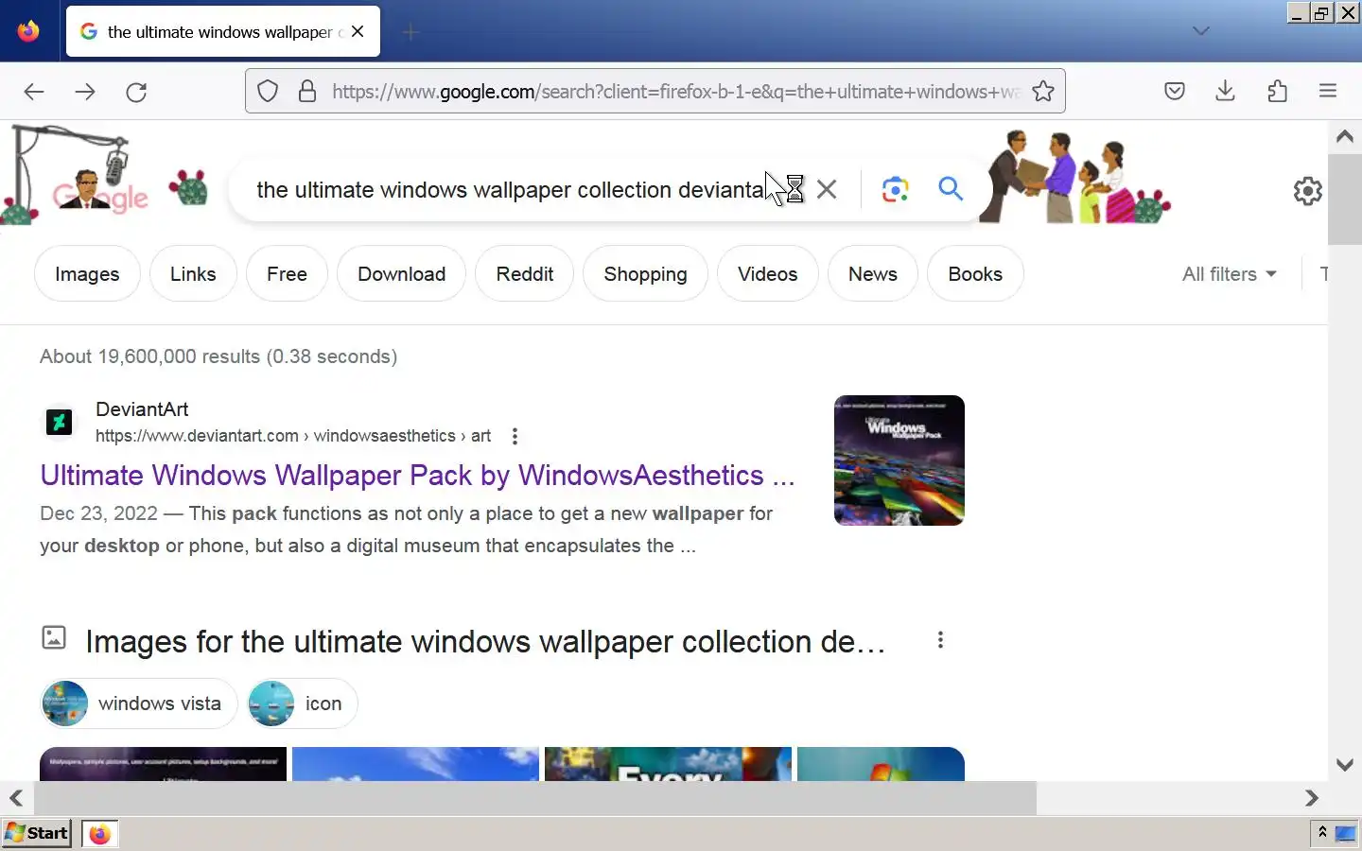Click the DeviantArt site name text
This screenshot has height=851, width=1362.
(x=142, y=409)
